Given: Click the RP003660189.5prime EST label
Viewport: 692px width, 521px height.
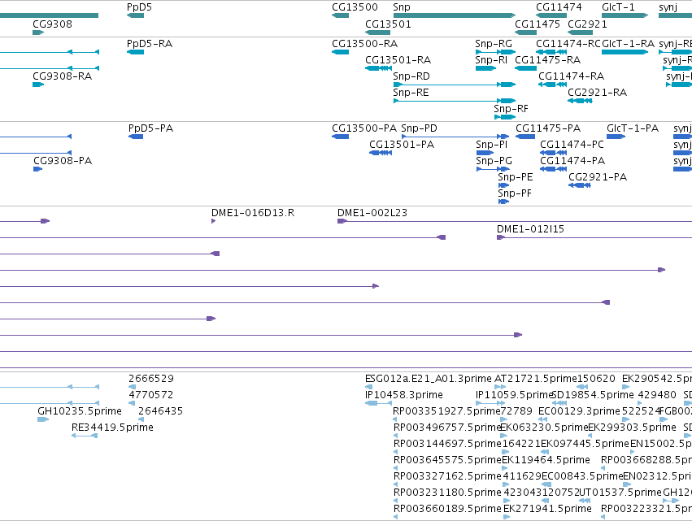Looking at the screenshot, I should (x=446, y=509).
